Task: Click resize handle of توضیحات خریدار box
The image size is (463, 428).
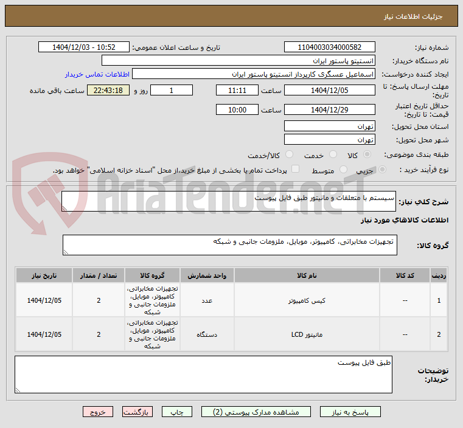Action: coord(18,390)
